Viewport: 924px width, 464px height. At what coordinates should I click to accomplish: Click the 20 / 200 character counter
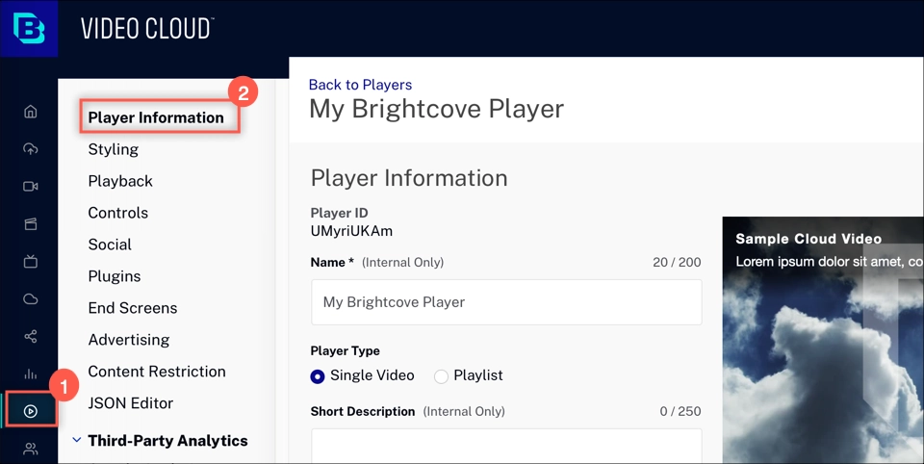coord(677,263)
